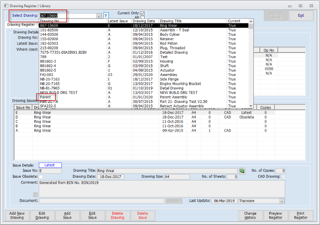This screenshot has width=320, height=225.
Task: Click the Delete Drawing button
Action: pyautogui.click(x=118, y=215)
